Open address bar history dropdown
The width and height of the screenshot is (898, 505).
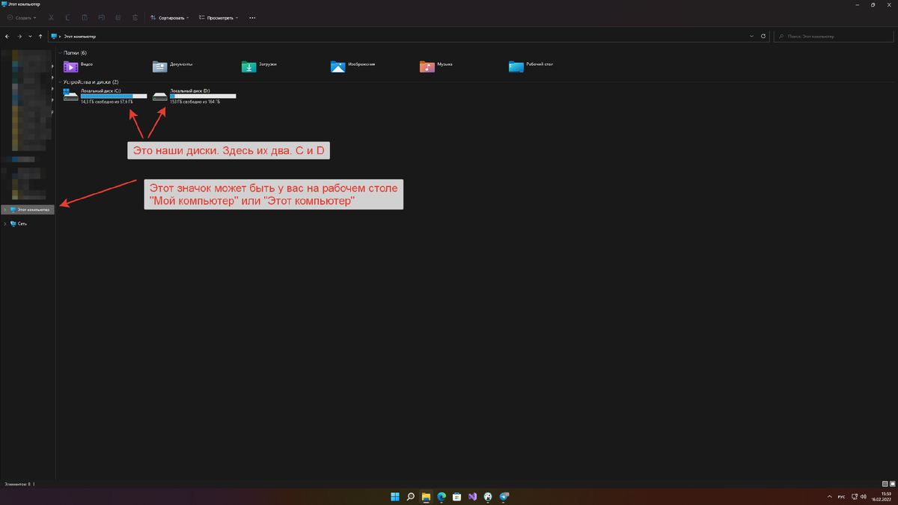(x=751, y=36)
